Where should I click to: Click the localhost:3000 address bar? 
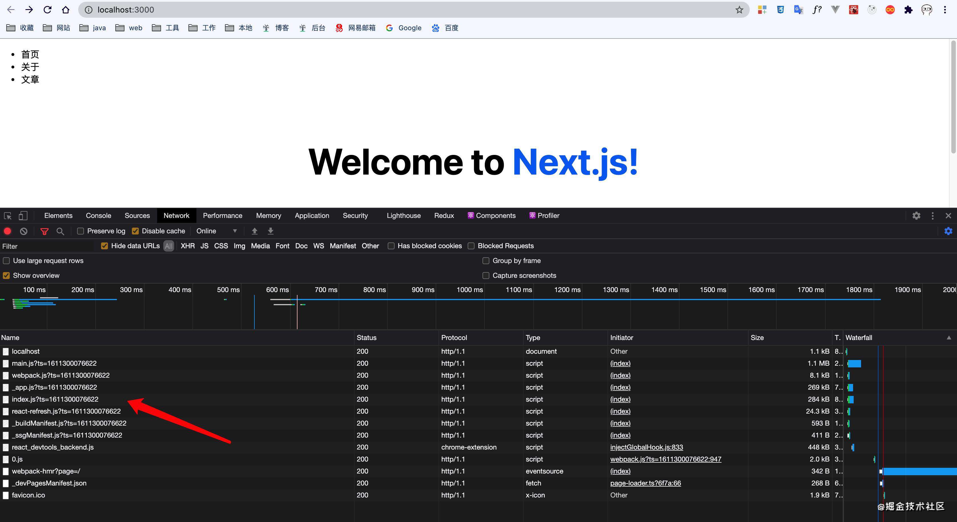[x=414, y=10]
